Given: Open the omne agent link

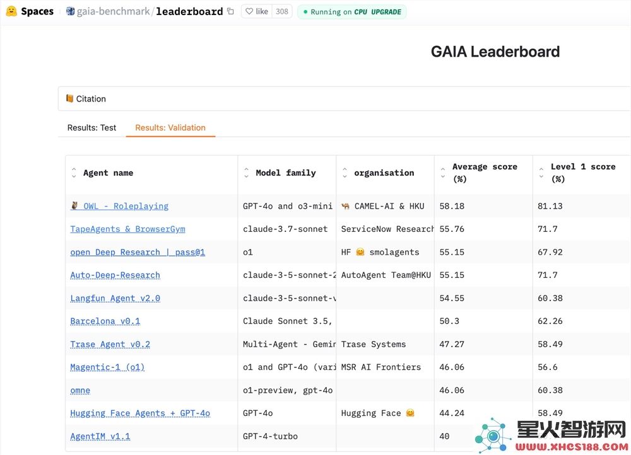Looking at the screenshot, I should tap(80, 390).
